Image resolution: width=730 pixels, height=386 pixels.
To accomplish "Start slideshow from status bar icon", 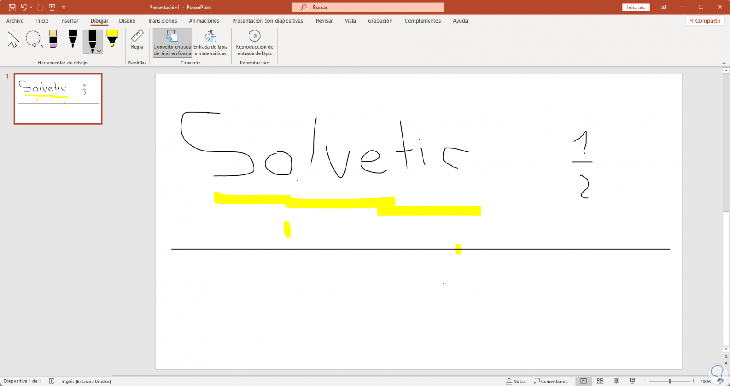I will tap(633, 381).
